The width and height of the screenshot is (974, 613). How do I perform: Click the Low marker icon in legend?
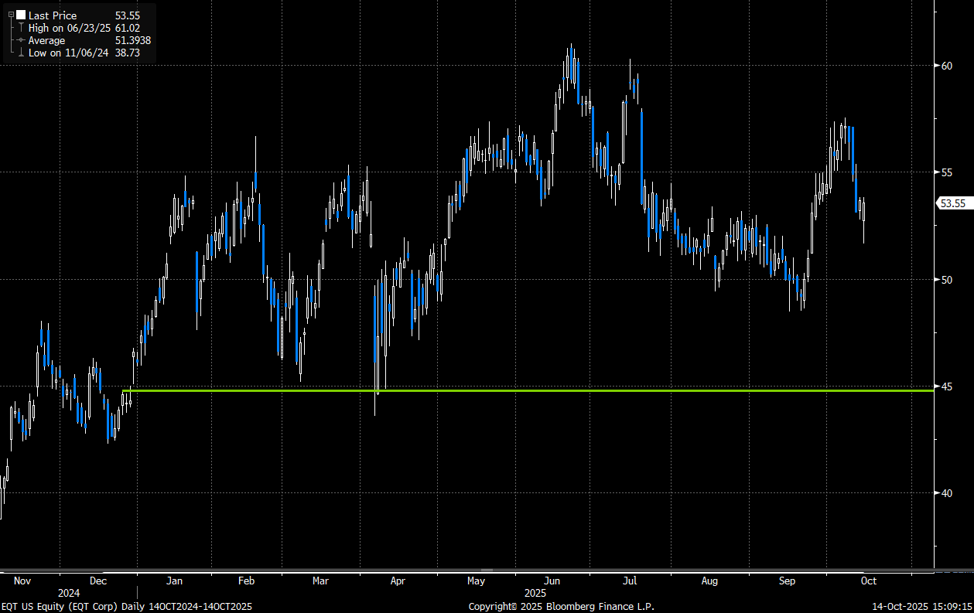coord(21,53)
